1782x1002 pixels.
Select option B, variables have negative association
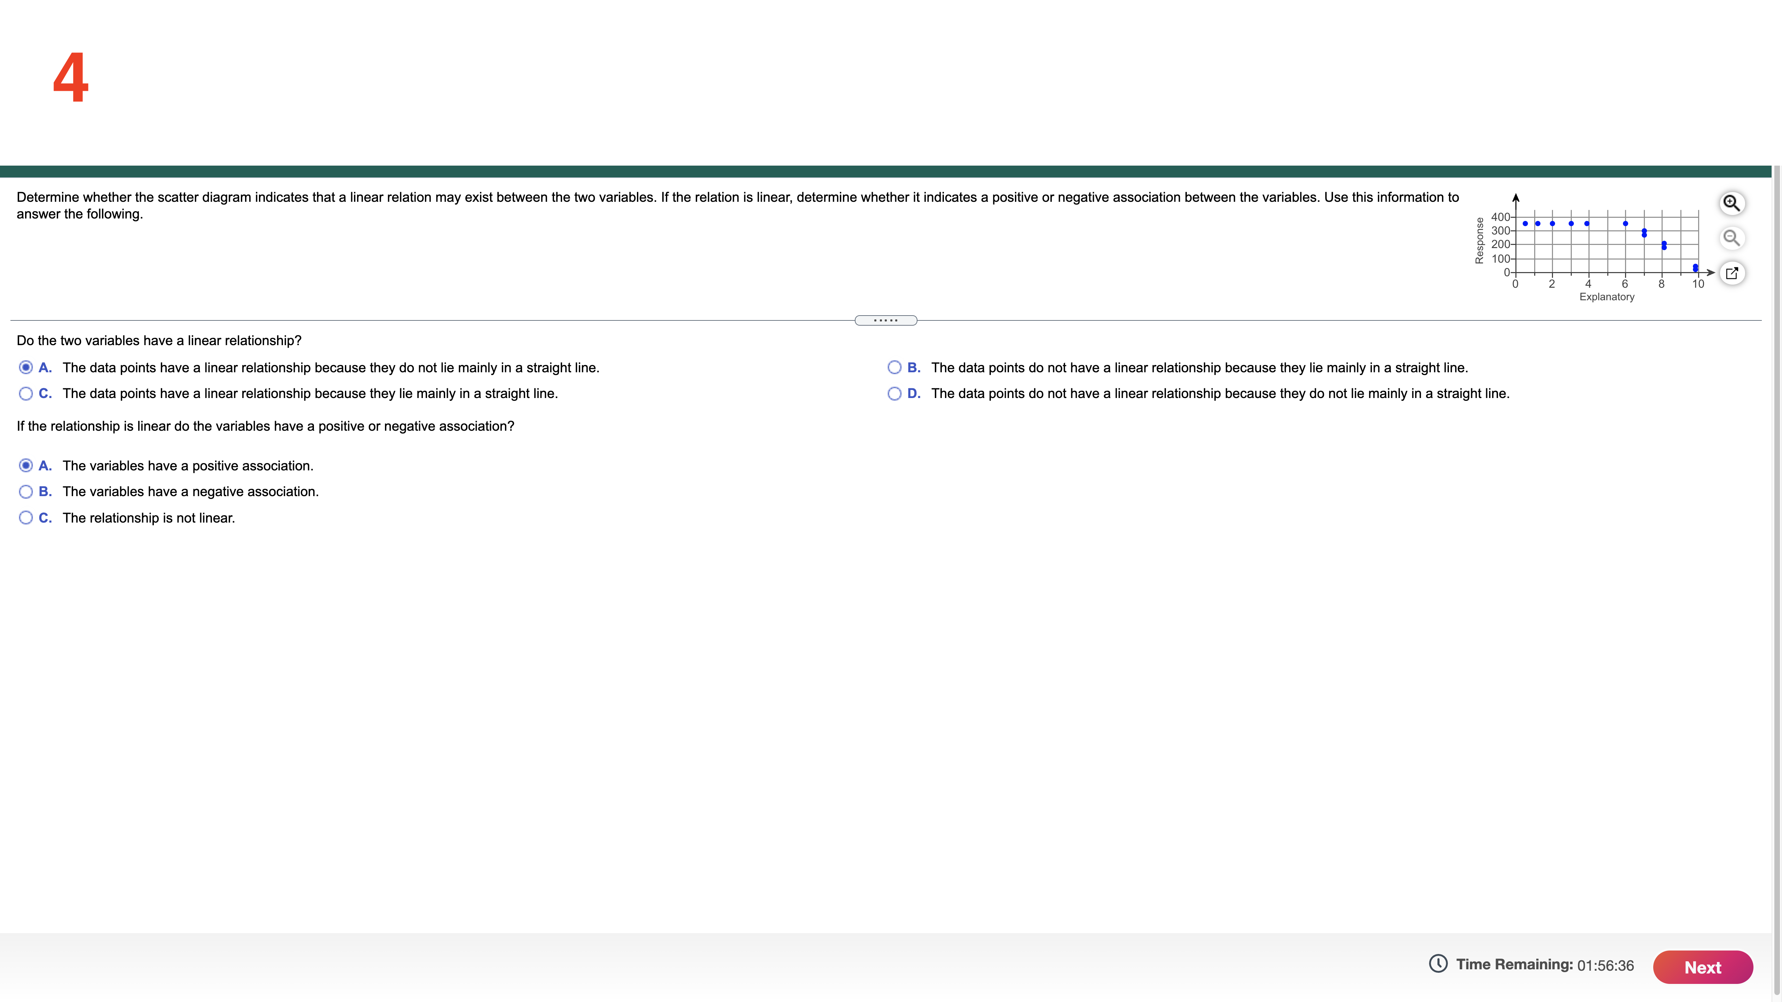26,491
